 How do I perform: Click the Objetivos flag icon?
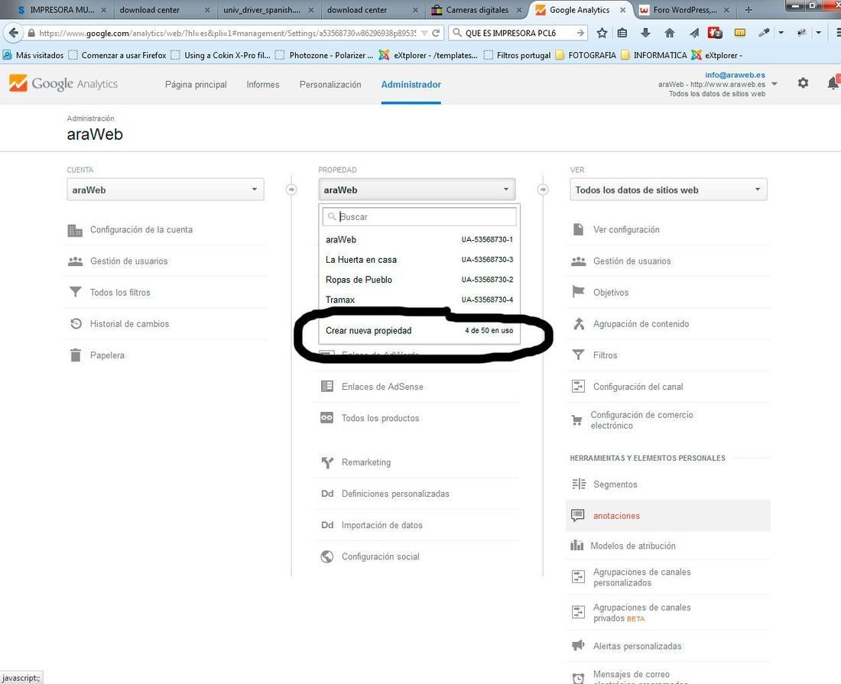pos(578,292)
